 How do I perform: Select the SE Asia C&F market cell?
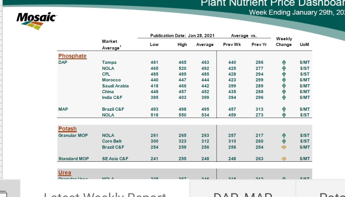point(115,159)
